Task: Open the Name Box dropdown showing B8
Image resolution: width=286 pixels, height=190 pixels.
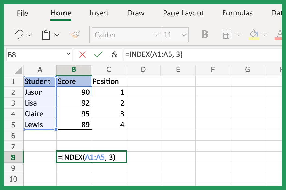Action: [x=68, y=54]
